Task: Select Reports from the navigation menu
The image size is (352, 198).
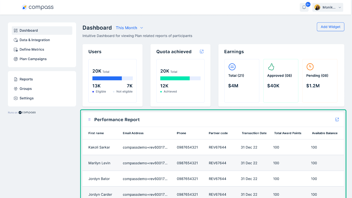Action: tap(26, 79)
